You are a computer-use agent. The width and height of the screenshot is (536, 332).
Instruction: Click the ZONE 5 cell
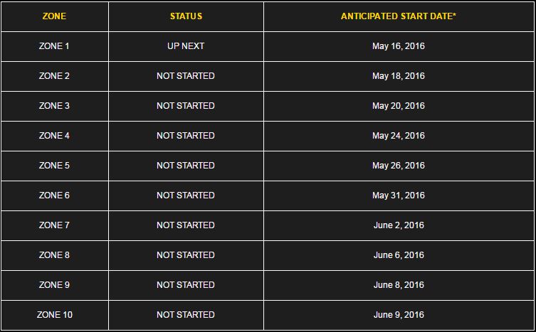point(54,166)
